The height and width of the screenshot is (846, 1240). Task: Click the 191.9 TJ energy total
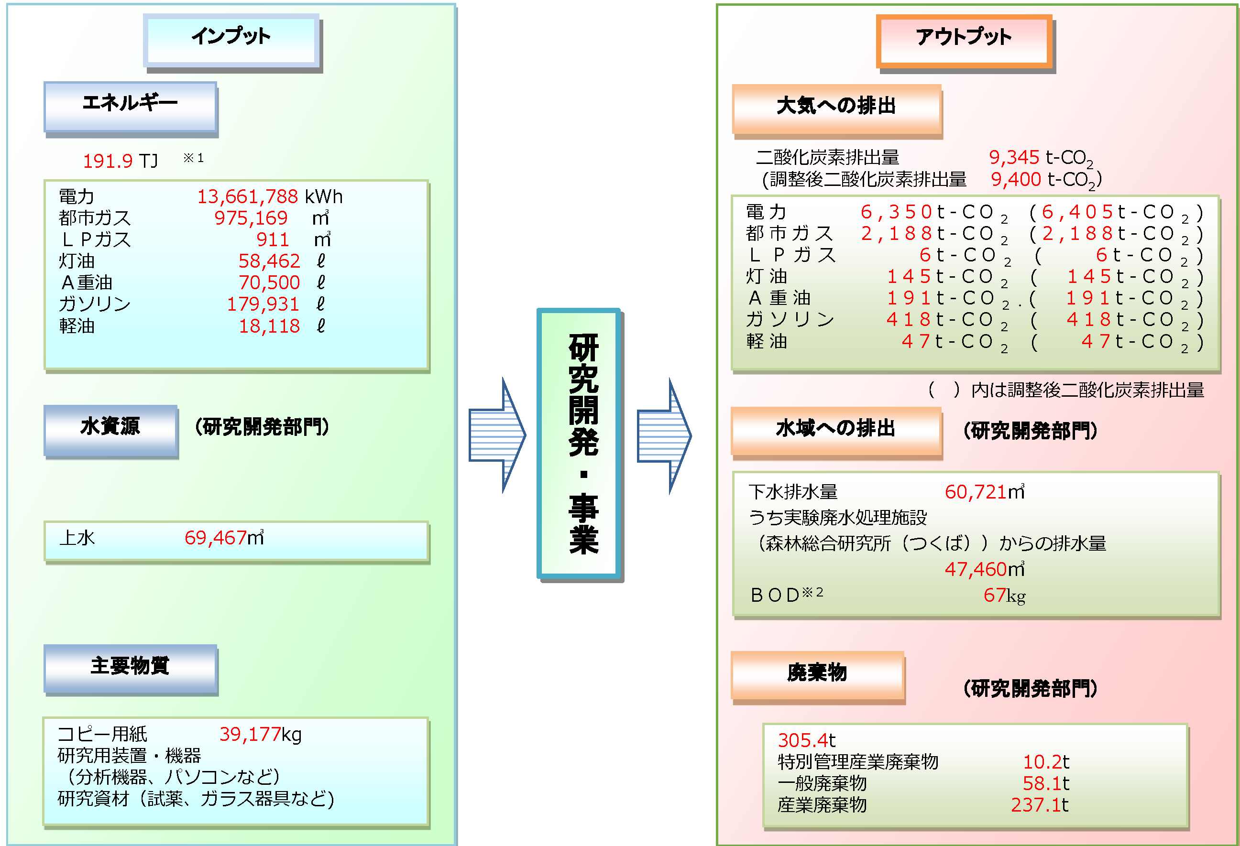tap(121, 161)
